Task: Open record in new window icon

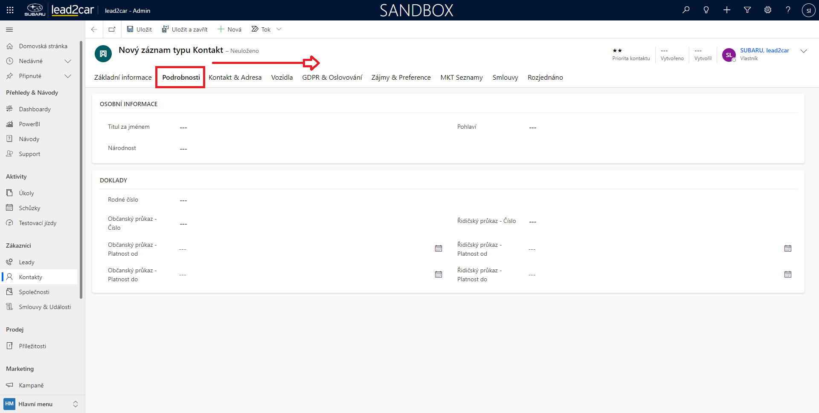Action: tap(112, 29)
